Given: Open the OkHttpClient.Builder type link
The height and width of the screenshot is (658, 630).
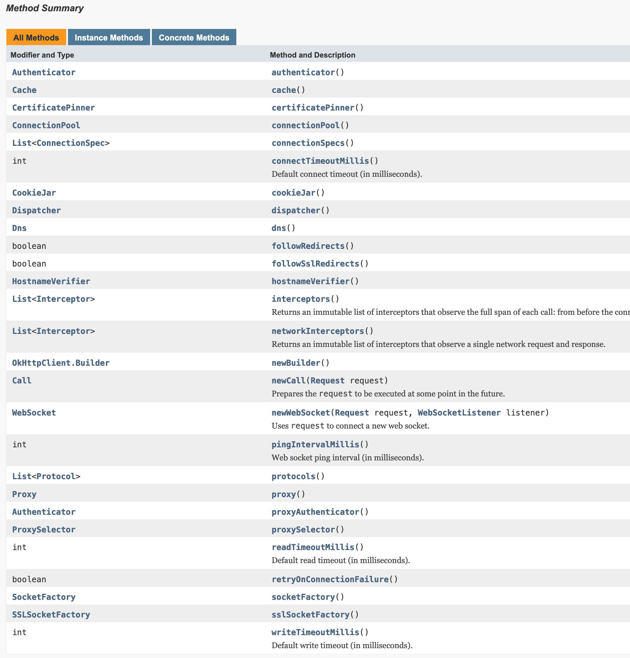Looking at the screenshot, I should click(x=61, y=363).
